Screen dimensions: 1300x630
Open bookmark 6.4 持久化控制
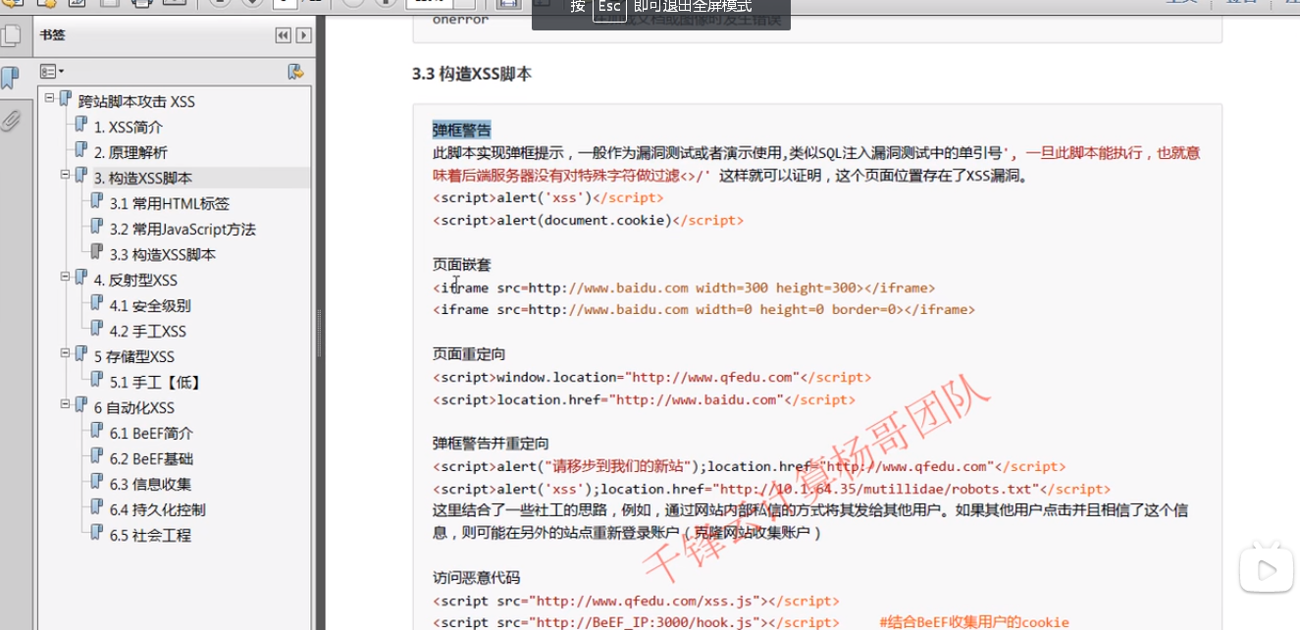point(157,510)
